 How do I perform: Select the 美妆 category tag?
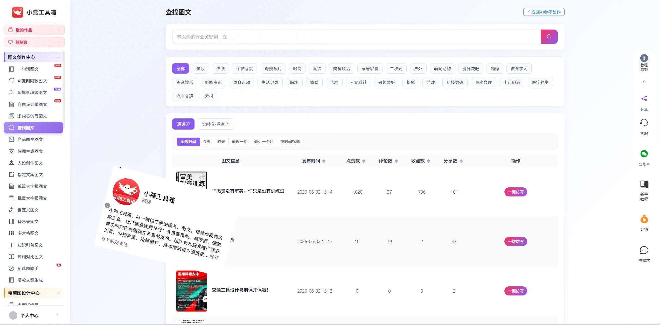[200, 68]
